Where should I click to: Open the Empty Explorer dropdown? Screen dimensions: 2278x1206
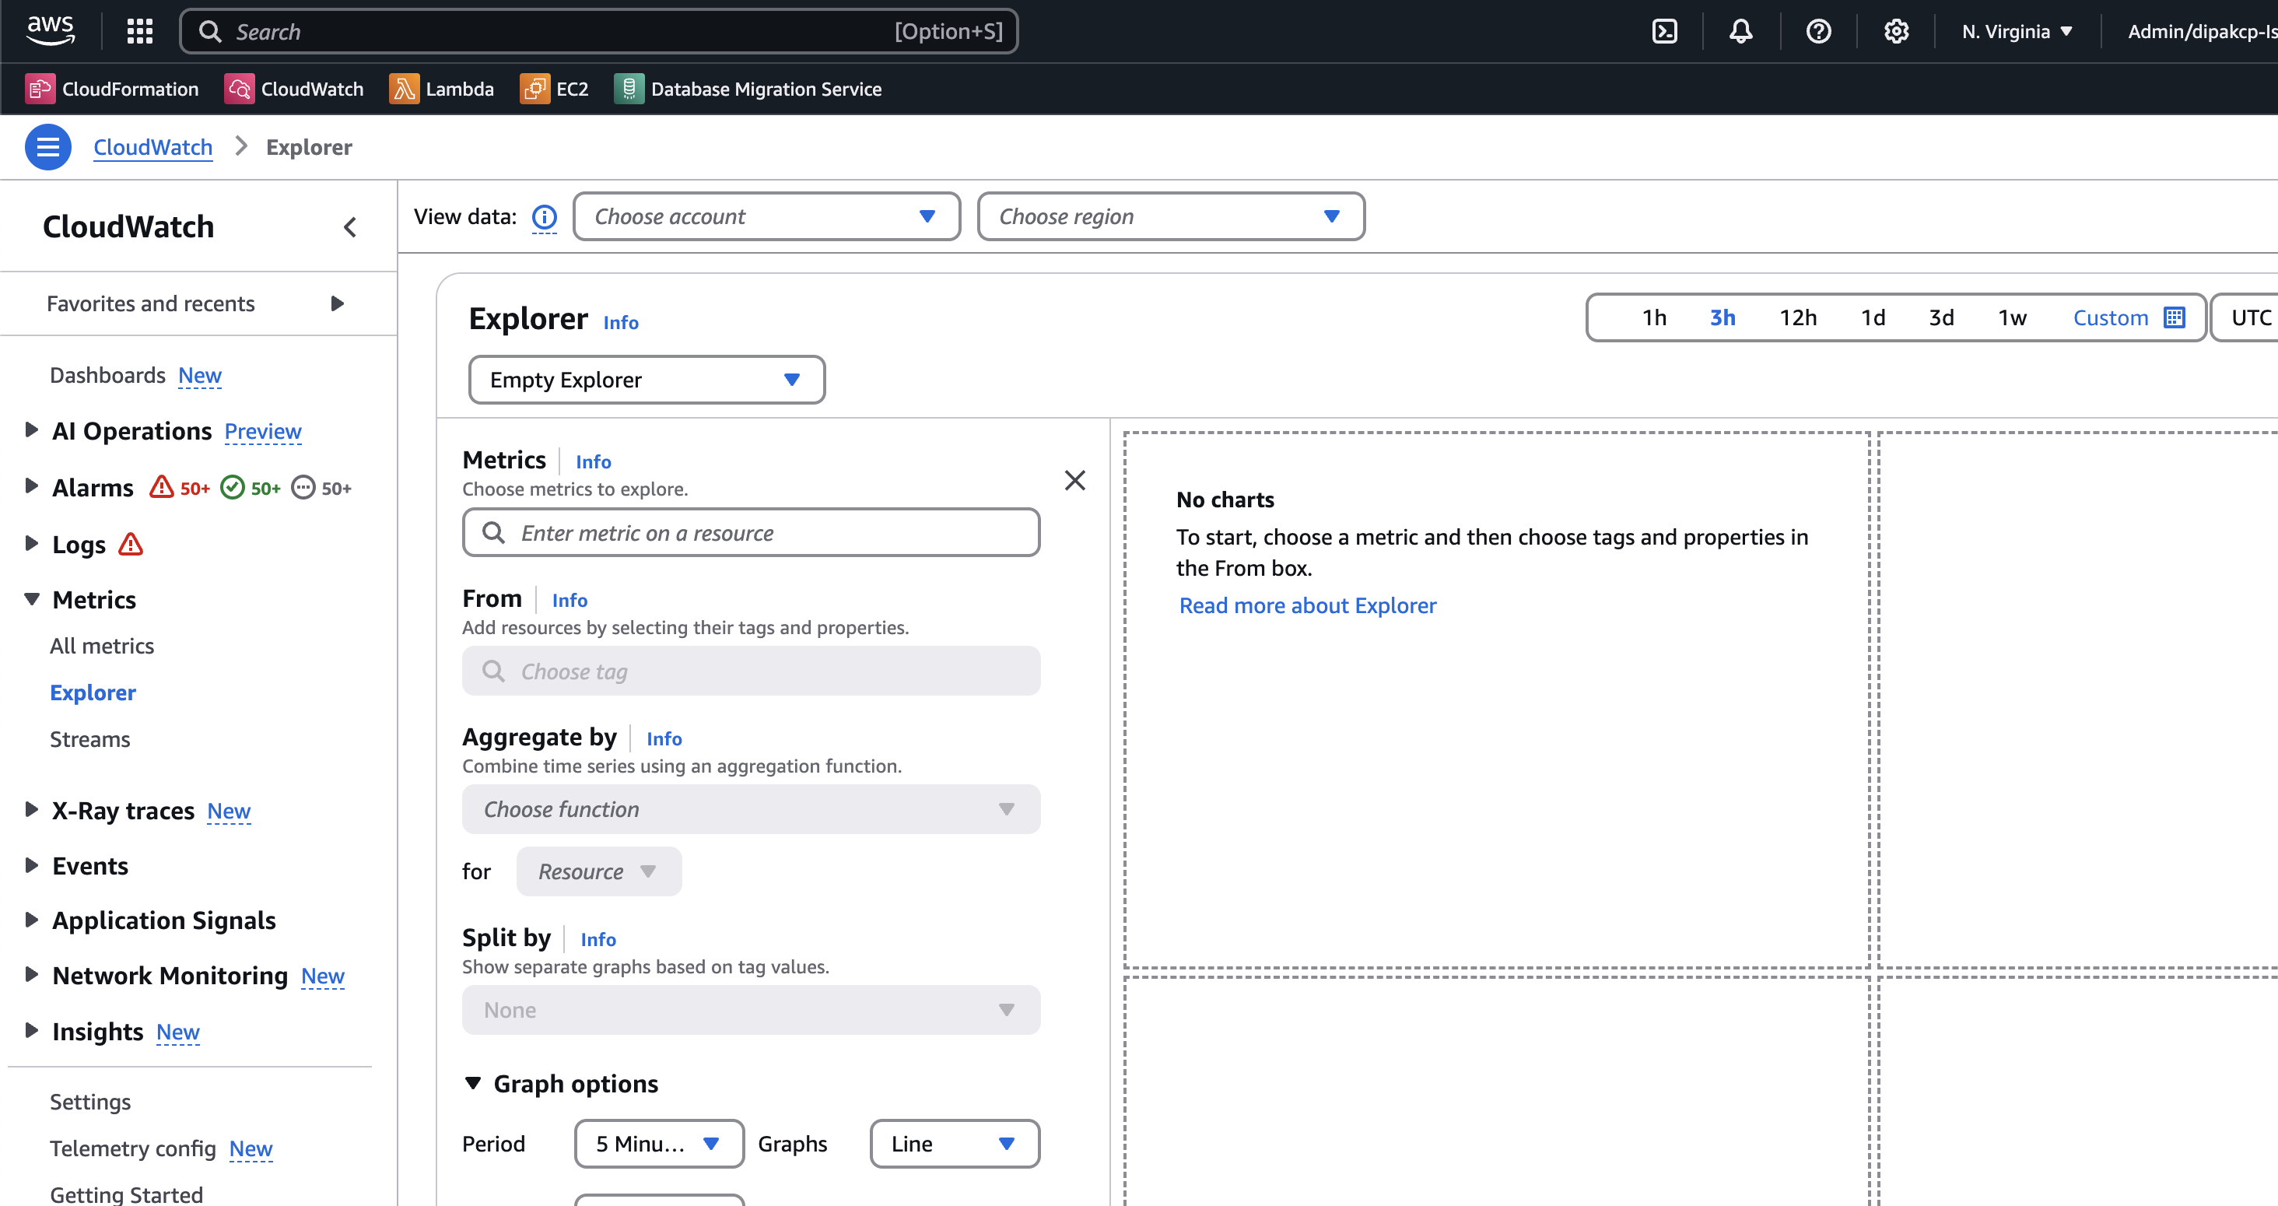647,380
